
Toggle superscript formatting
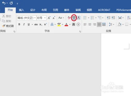click(x=45, y=24)
